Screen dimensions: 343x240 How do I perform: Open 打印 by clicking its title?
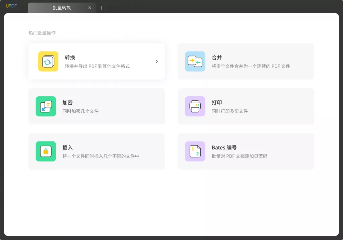[x=217, y=103]
